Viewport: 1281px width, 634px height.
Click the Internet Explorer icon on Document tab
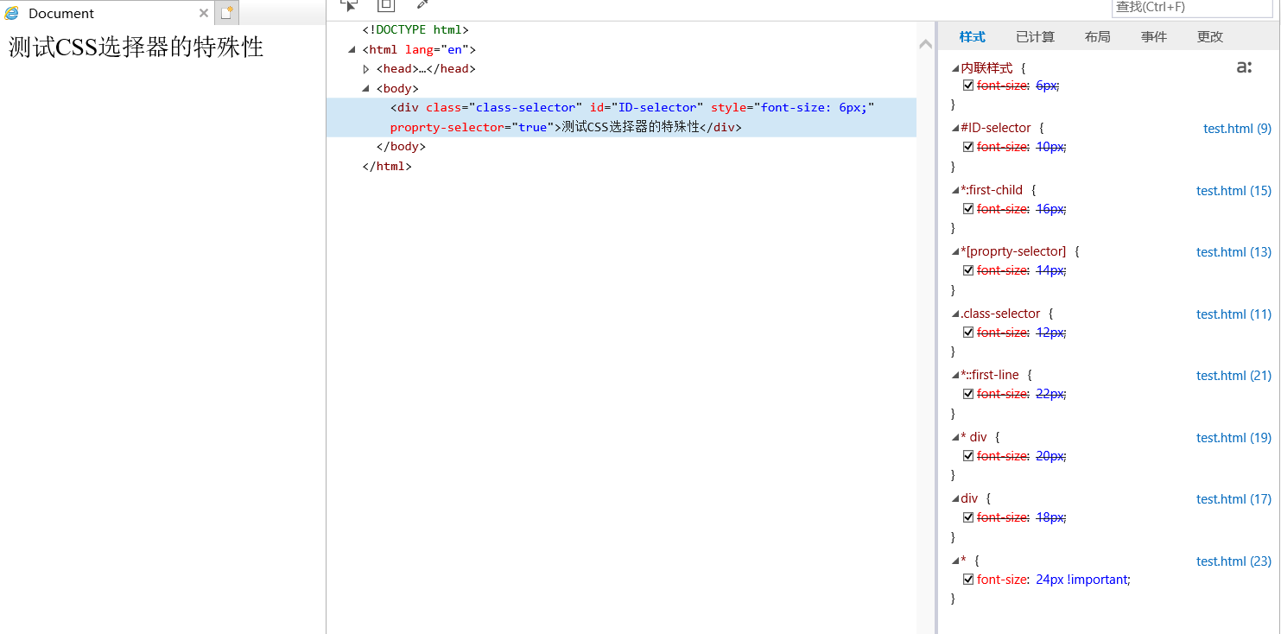[12, 13]
